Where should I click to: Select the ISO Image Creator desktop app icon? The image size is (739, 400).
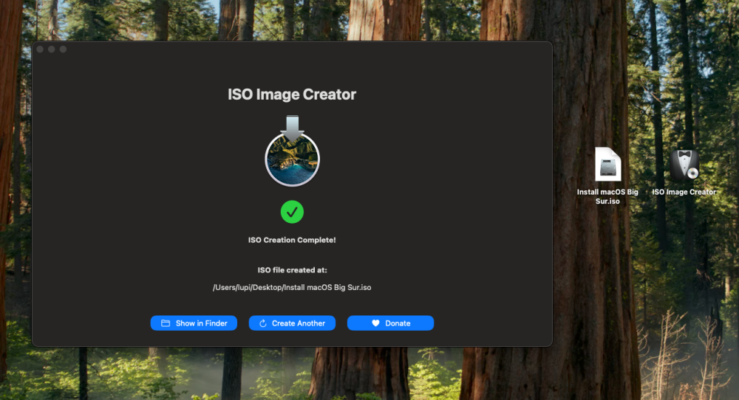coord(684,165)
